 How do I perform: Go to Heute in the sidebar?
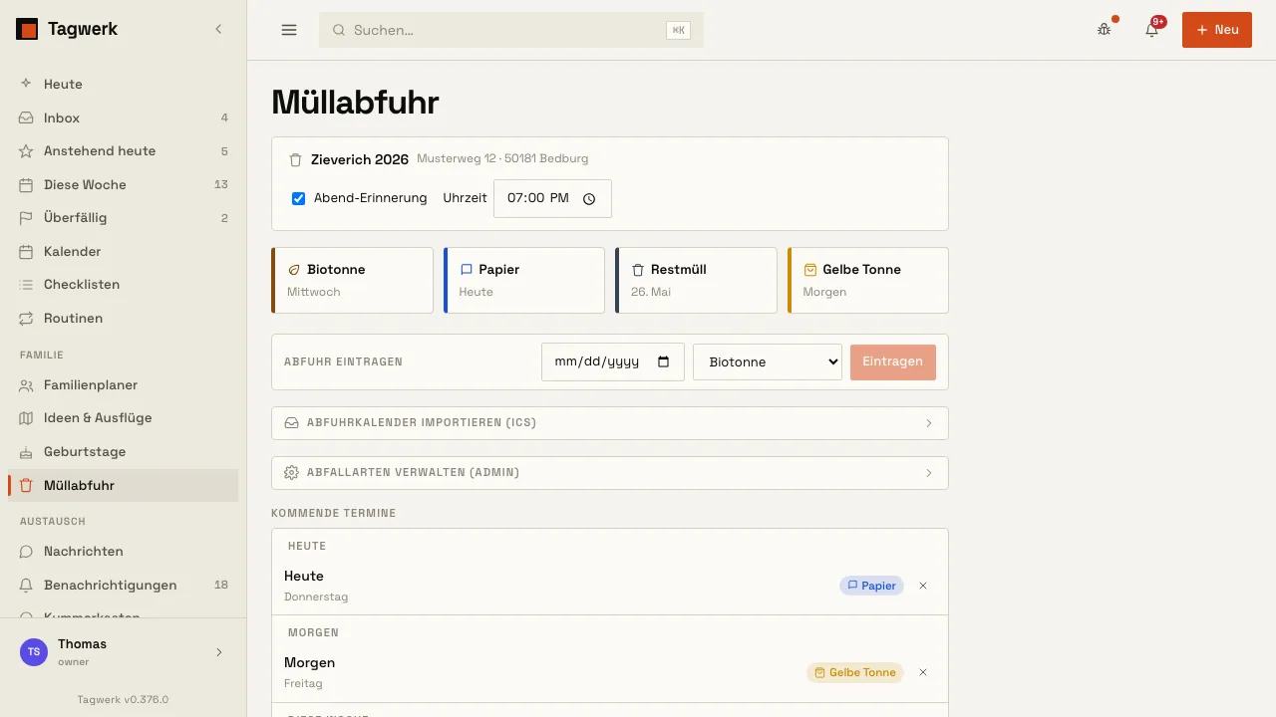pos(124,85)
